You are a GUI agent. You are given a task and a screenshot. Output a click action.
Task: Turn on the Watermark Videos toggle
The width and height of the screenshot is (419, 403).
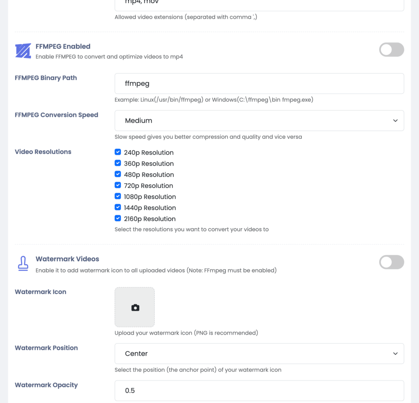392,262
